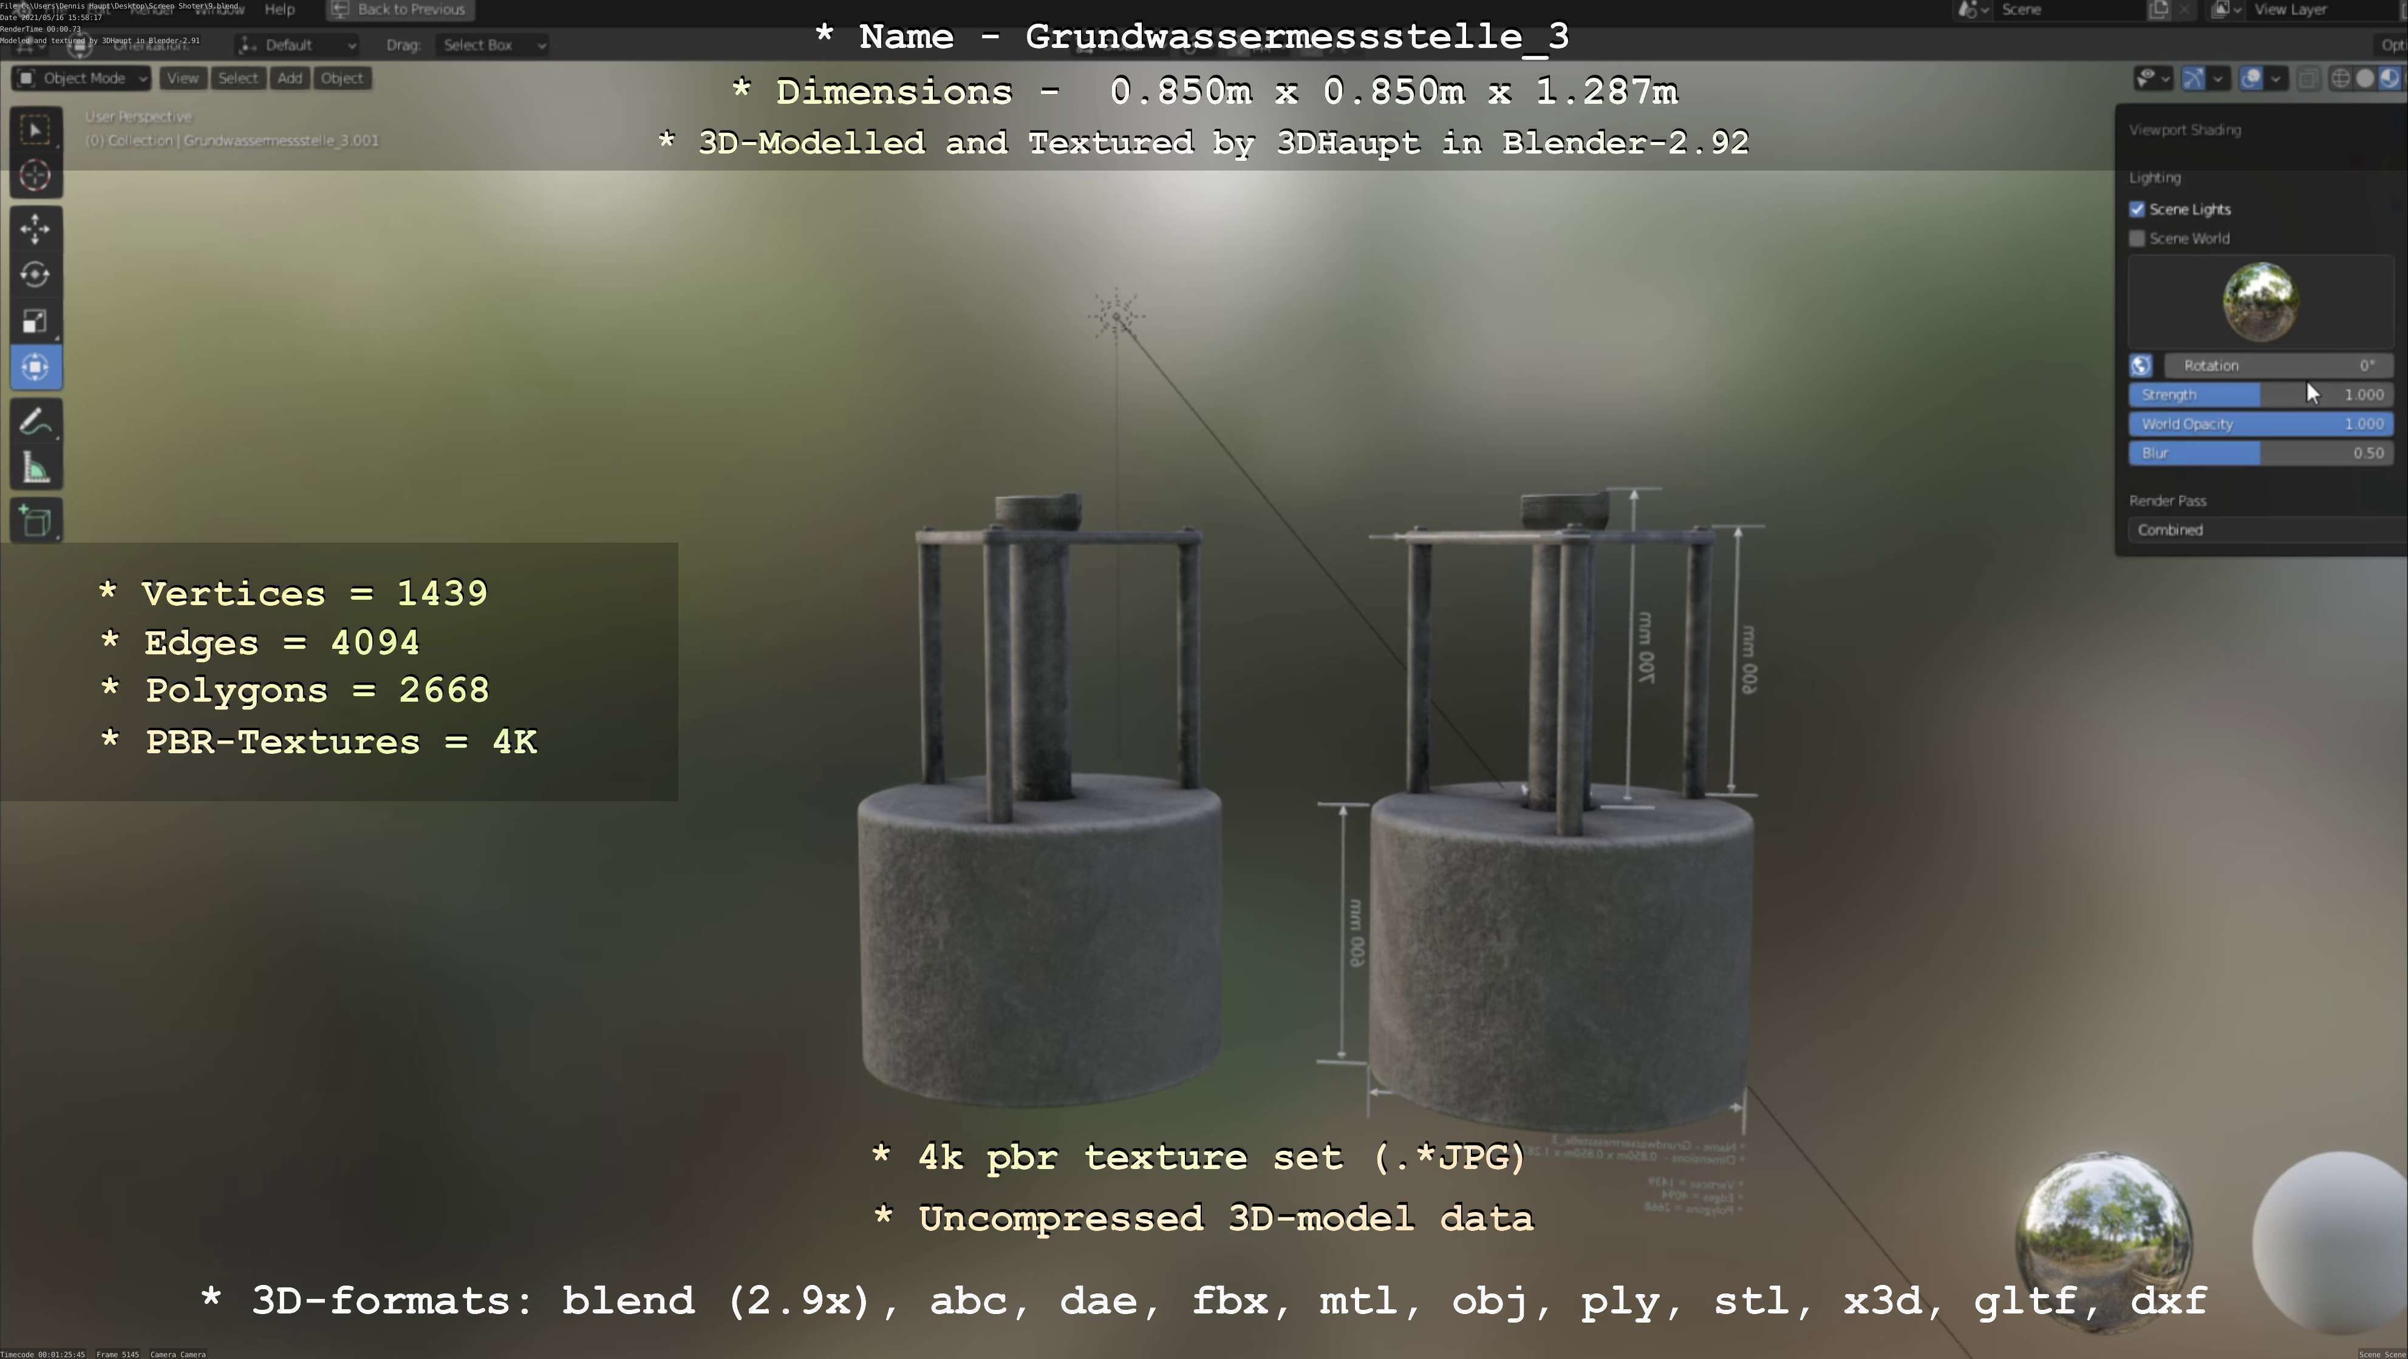Select the Rotate tool

click(35, 274)
